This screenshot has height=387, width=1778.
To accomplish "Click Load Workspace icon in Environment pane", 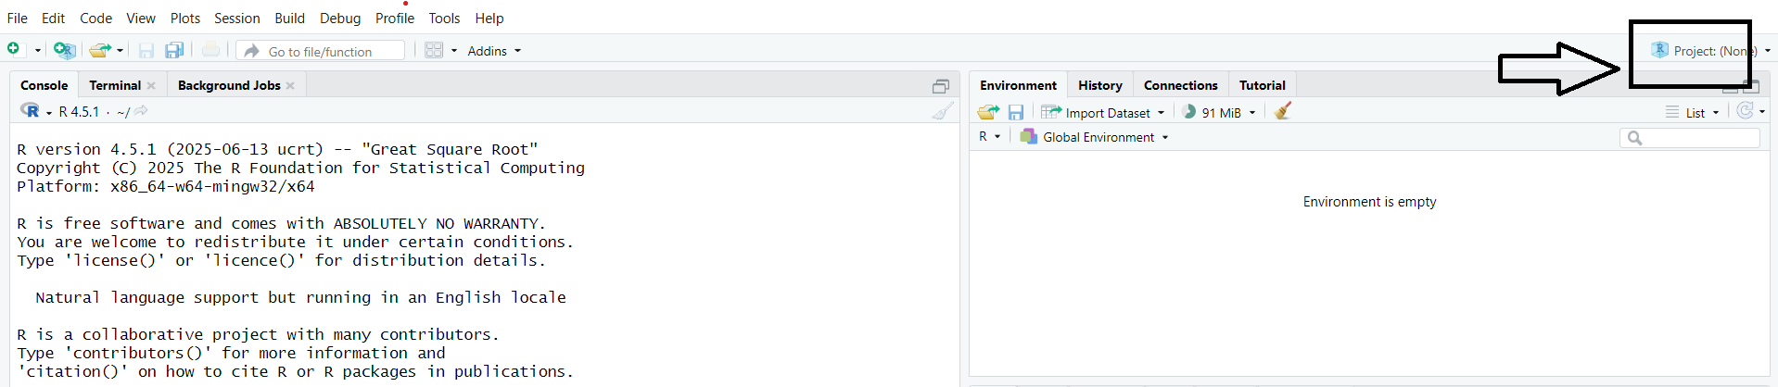I will coord(988,112).
